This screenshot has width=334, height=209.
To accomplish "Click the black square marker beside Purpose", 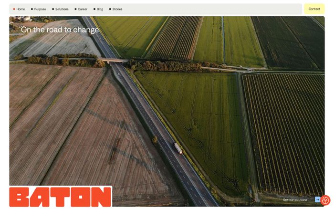I will pyautogui.click(x=32, y=9).
